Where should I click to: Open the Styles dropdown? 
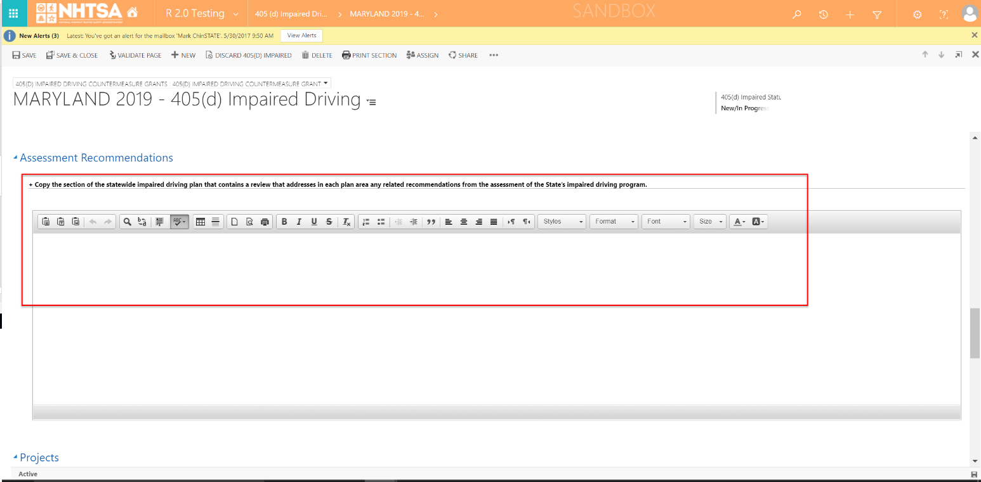(x=562, y=222)
